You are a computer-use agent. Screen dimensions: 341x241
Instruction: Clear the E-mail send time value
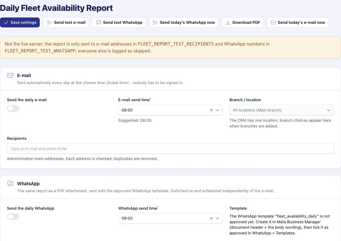click(x=211, y=110)
